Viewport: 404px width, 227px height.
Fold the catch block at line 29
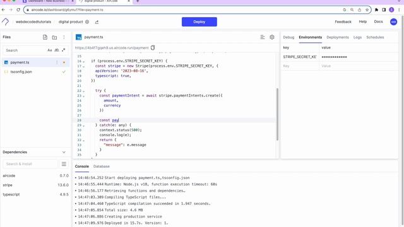(83, 125)
